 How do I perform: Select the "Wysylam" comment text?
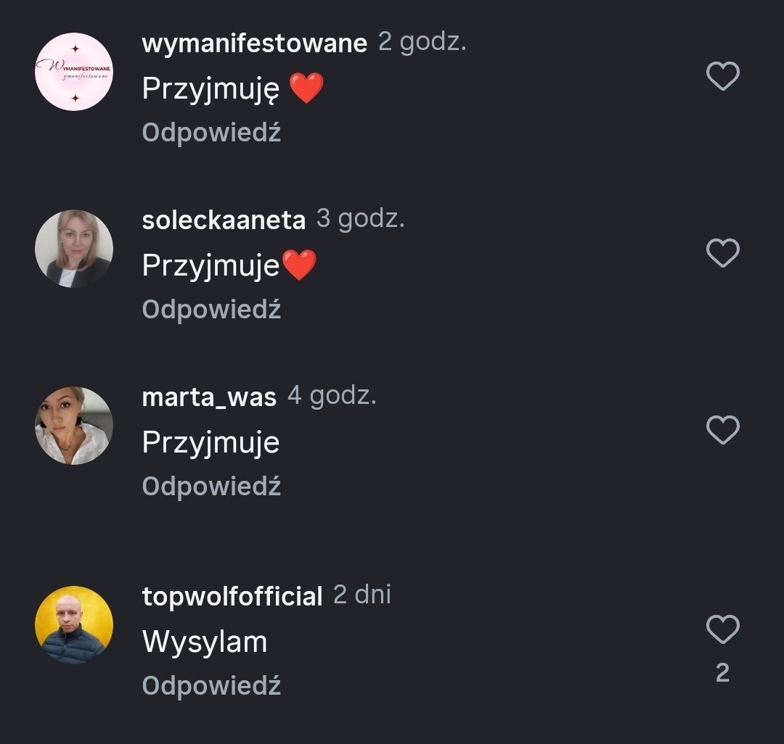[x=205, y=642]
